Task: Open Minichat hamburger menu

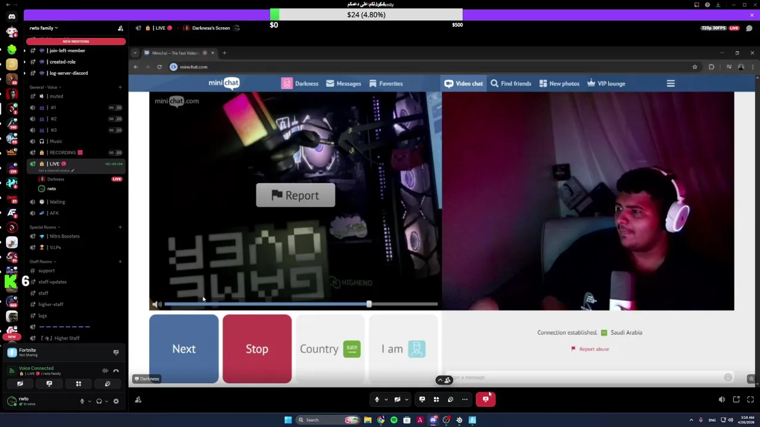Action: (670, 84)
